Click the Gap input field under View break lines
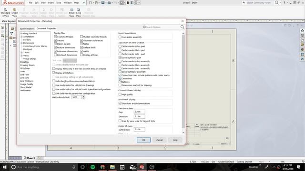The height and width of the screenshot is (171, 305). click(x=140, y=112)
